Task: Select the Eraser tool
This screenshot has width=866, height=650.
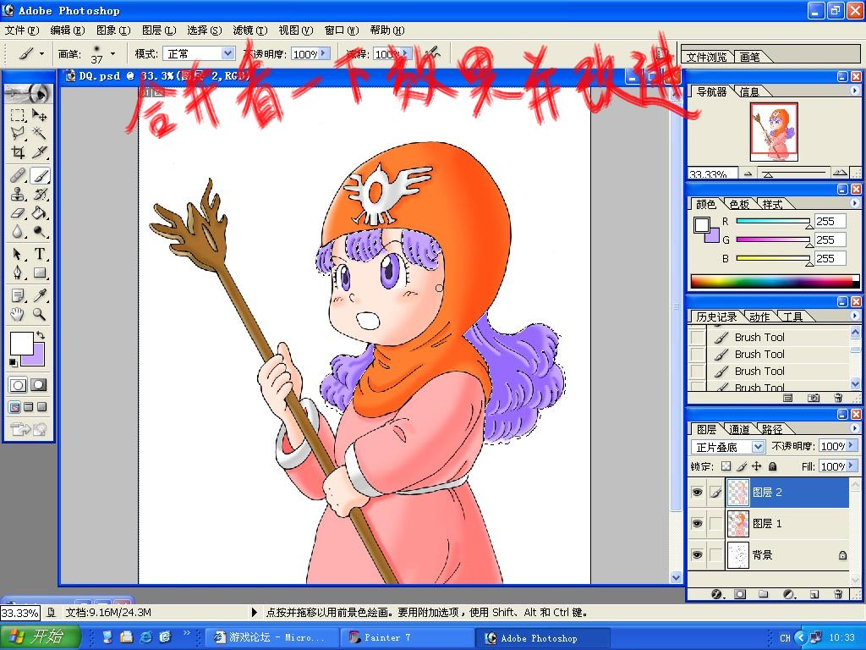Action: (18, 212)
